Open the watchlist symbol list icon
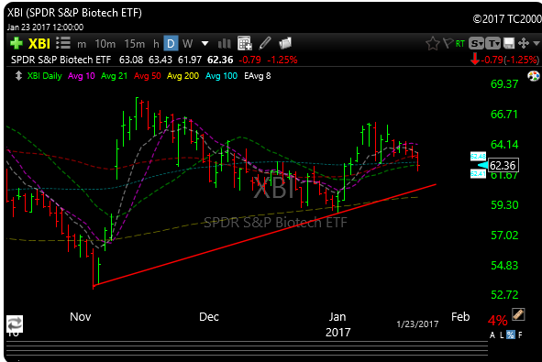This screenshot has height=362, width=542. pos(63,43)
